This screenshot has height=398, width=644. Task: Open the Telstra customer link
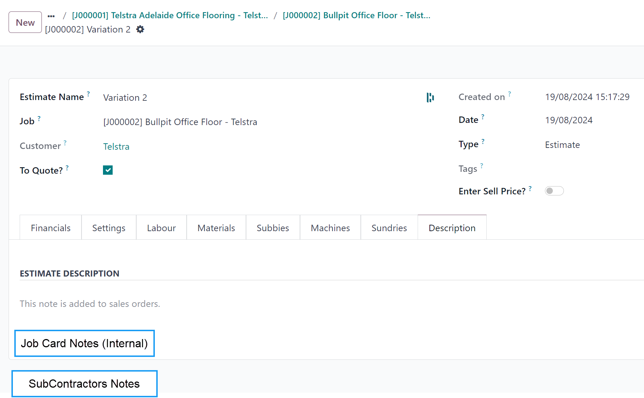[x=116, y=146]
